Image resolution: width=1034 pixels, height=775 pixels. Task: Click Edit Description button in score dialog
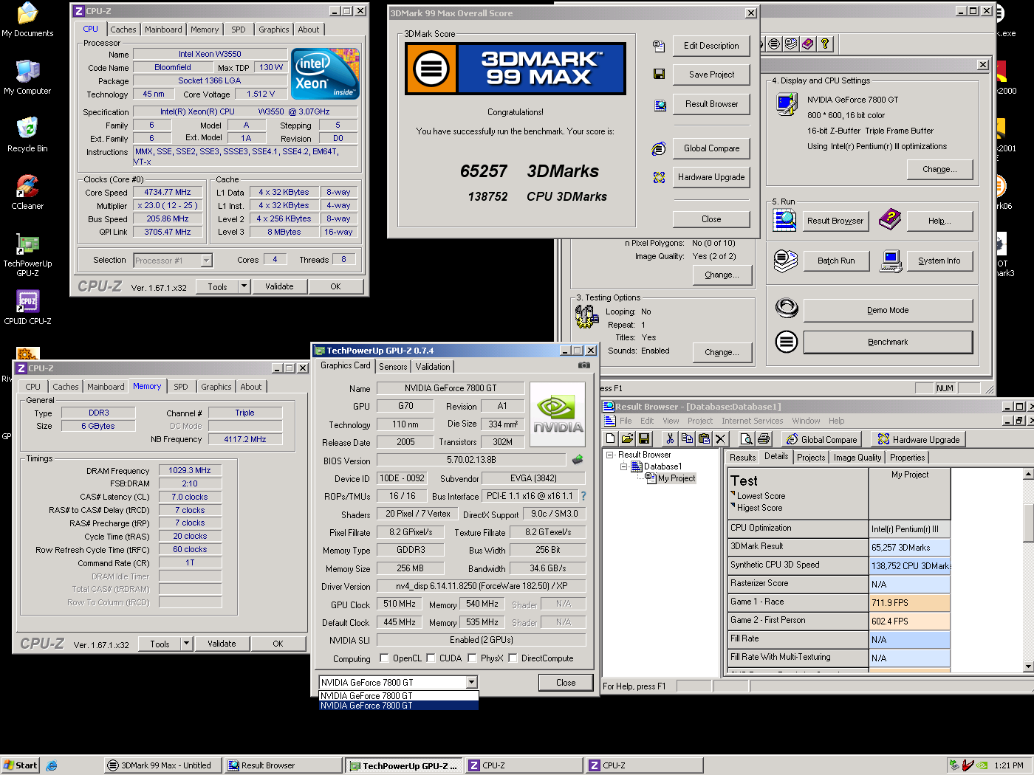click(711, 46)
